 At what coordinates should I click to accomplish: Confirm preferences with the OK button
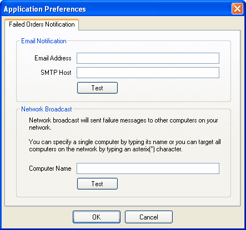pos(97,217)
